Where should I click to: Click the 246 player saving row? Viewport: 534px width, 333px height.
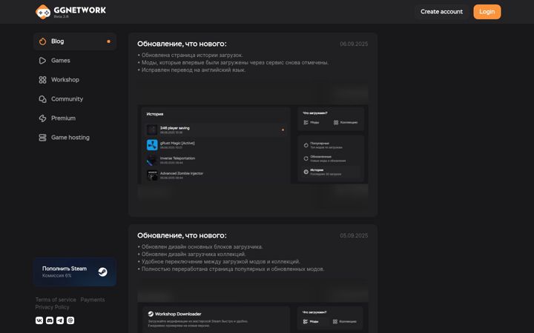216,129
